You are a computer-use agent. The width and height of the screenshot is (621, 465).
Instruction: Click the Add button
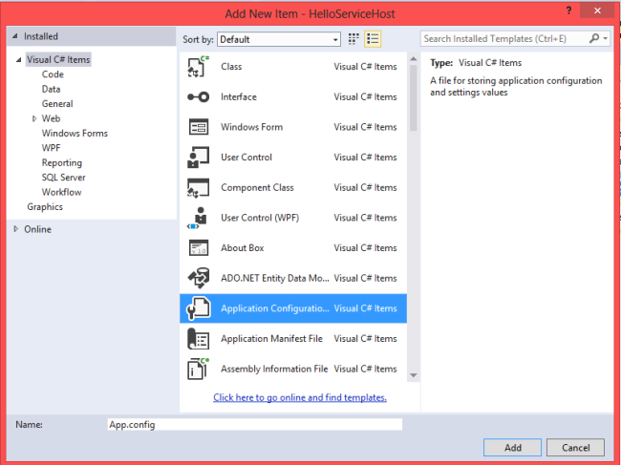512,448
